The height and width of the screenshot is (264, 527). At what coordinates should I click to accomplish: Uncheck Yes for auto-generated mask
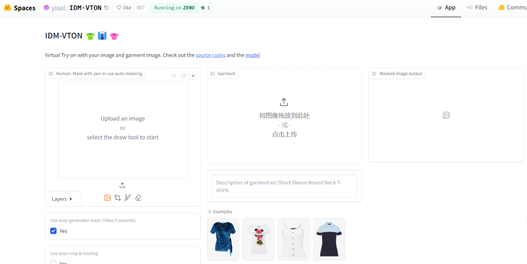click(53, 231)
